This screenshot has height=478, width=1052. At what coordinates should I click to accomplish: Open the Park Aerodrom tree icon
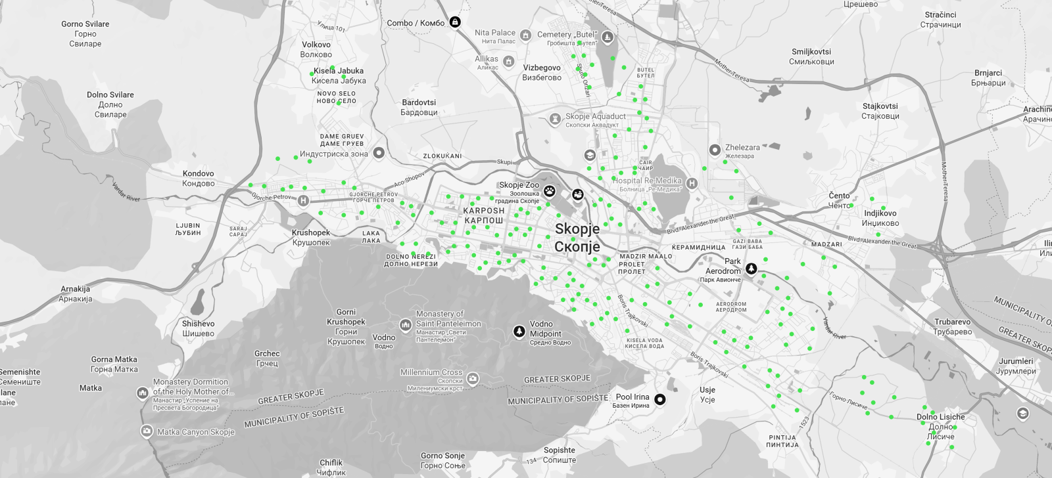(751, 269)
